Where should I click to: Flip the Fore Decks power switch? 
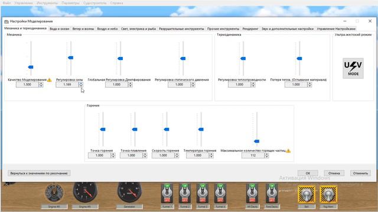272,193
